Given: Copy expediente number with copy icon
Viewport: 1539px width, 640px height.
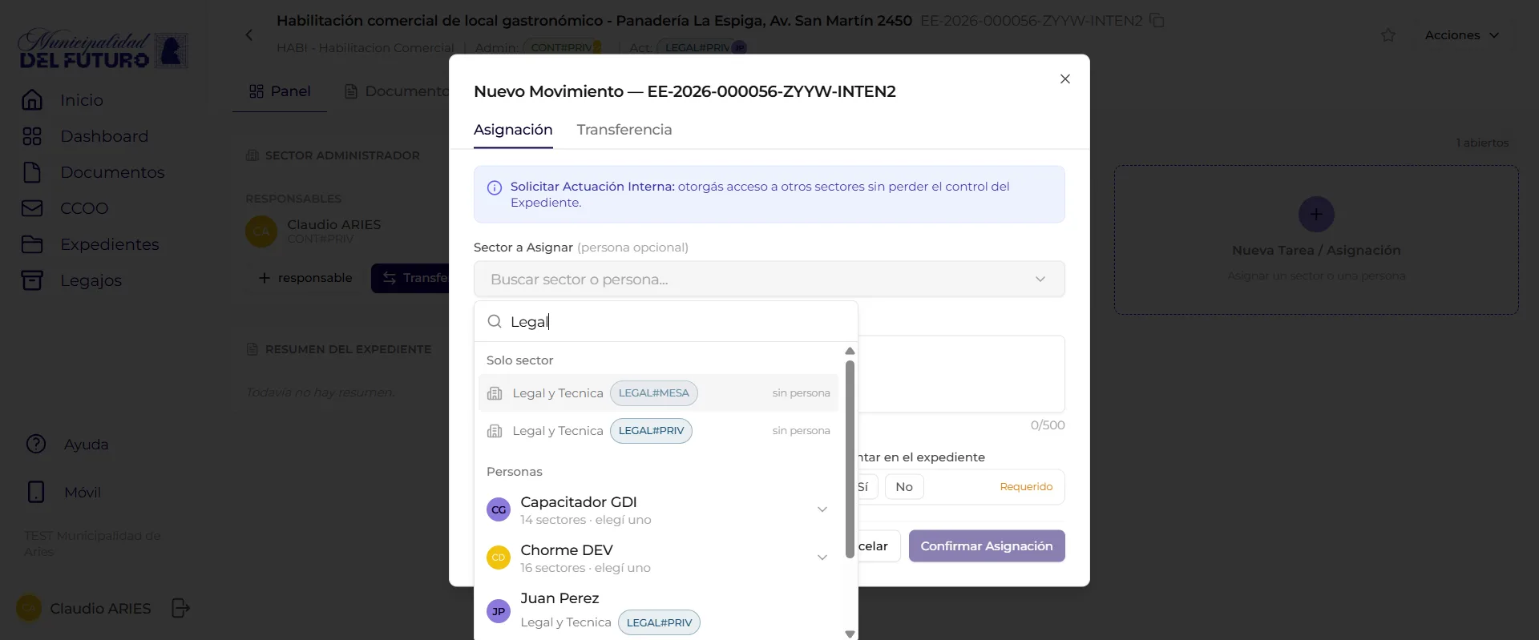Looking at the screenshot, I should coord(1157,20).
